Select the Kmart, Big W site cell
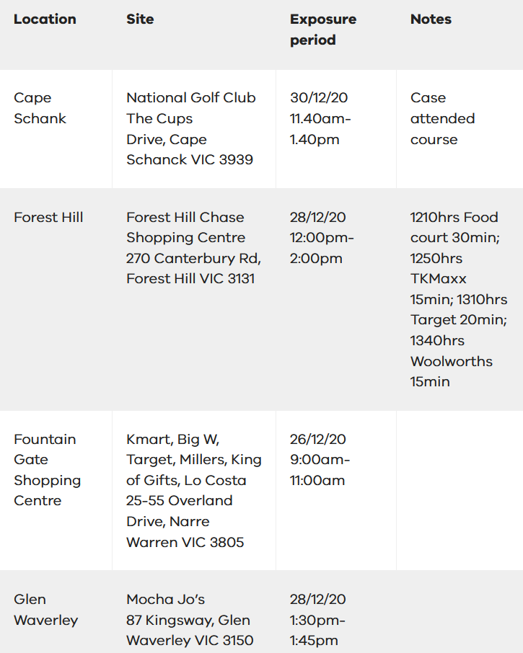Screen dimensions: 523x653 [x=194, y=491]
